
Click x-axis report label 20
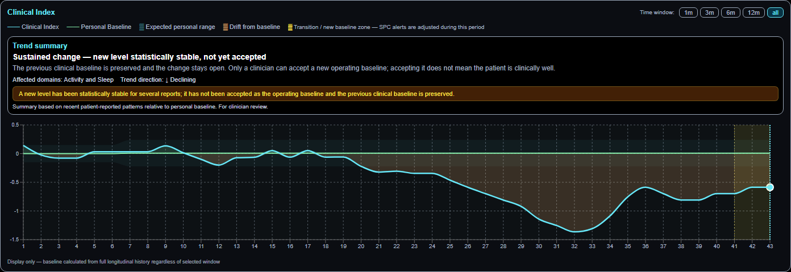[361, 246]
